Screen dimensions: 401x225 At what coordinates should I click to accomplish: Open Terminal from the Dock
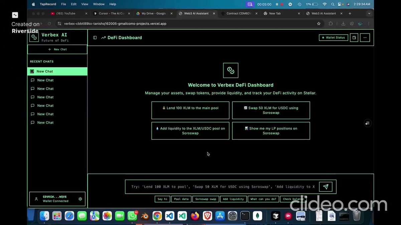[x=245, y=216]
